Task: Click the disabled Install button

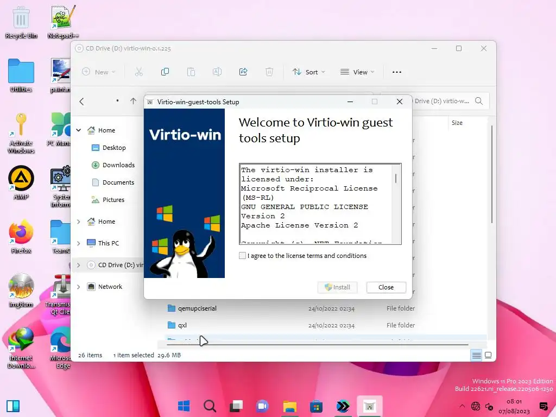Action: pyautogui.click(x=338, y=287)
